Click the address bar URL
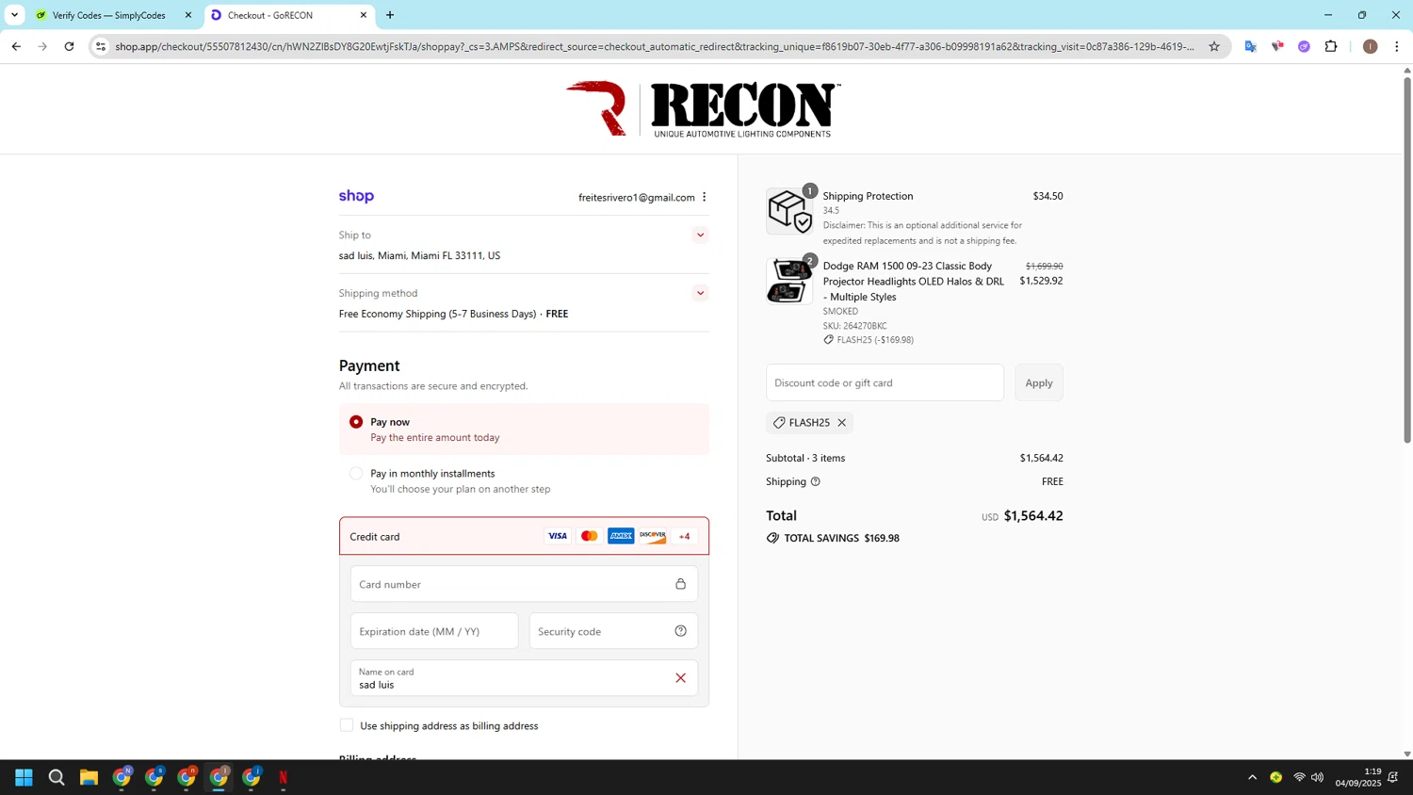 point(655,46)
